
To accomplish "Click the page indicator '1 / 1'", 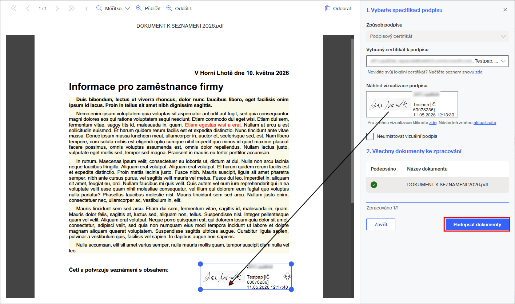I will click(x=43, y=8).
